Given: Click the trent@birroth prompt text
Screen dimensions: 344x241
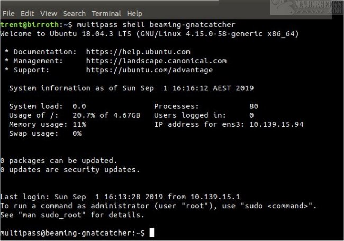Looking at the screenshot, I should (x=29, y=25).
